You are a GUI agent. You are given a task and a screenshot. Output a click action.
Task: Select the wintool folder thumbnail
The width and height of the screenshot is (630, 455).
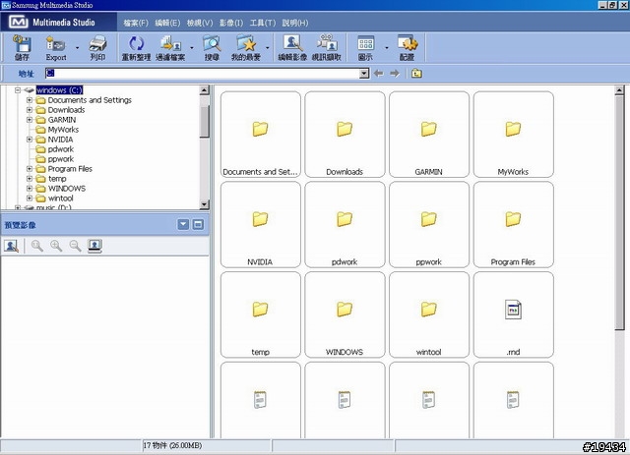point(429,315)
